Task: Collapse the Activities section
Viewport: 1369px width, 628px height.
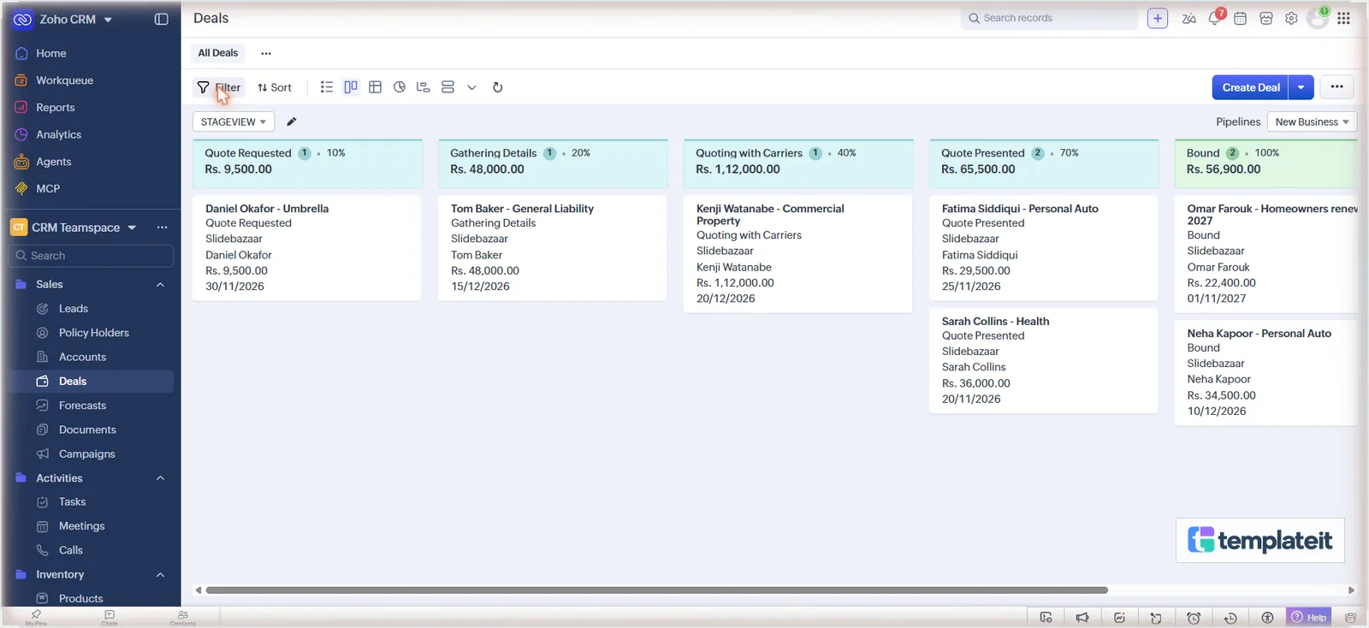Action: (160, 478)
